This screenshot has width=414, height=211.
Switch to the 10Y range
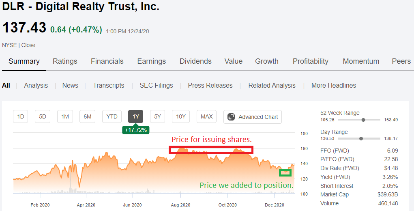tap(180, 117)
